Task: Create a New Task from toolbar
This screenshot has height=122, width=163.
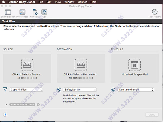Action: [35, 12]
